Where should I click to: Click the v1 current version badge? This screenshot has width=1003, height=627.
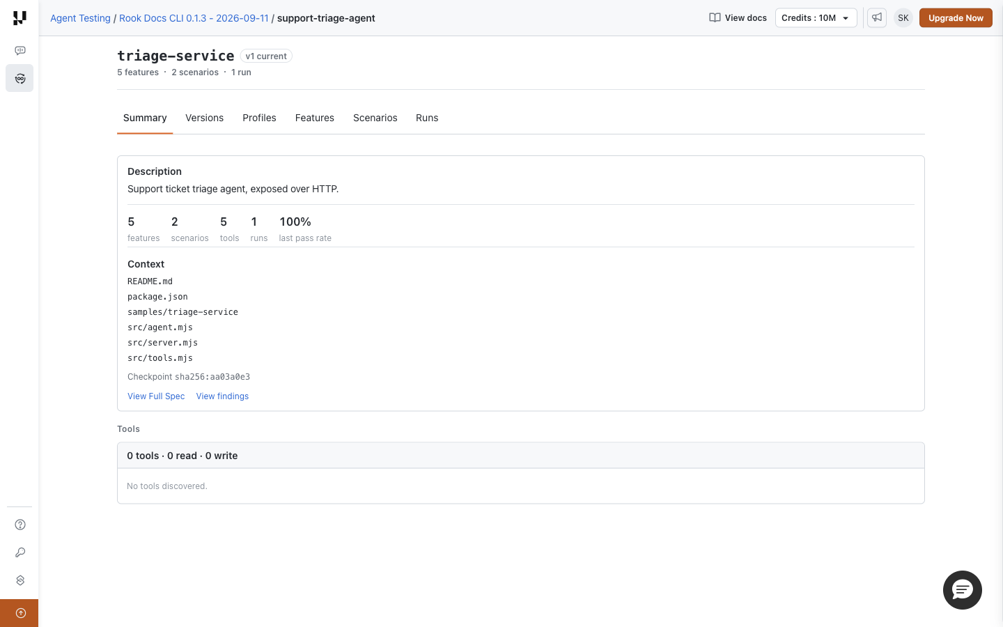coord(266,56)
